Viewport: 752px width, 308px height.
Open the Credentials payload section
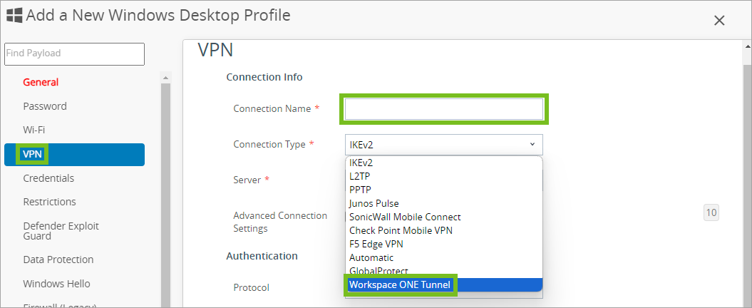pyautogui.click(x=48, y=178)
